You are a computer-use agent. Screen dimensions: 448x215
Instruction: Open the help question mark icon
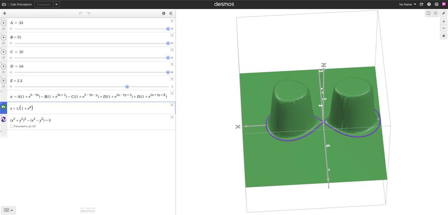pos(429,4)
